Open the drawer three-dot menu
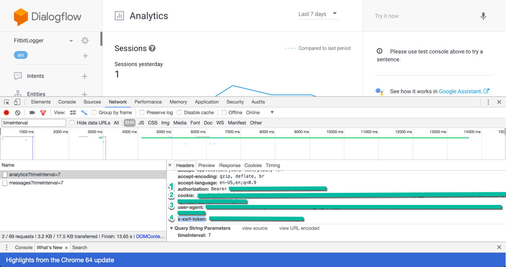The image size is (506, 267). tap(7, 247)
